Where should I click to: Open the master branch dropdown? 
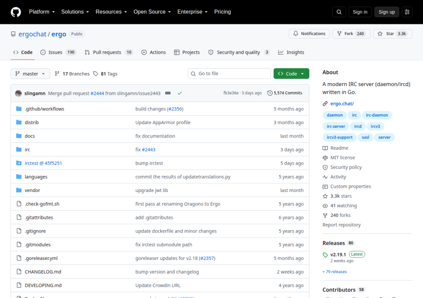[30, 74]
